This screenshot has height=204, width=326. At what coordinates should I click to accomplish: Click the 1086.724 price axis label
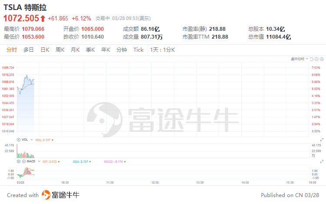point(8,68)
